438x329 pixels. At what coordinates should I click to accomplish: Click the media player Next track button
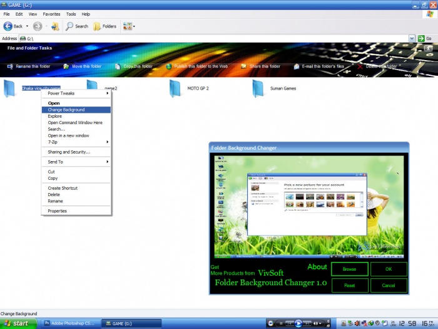307,323
